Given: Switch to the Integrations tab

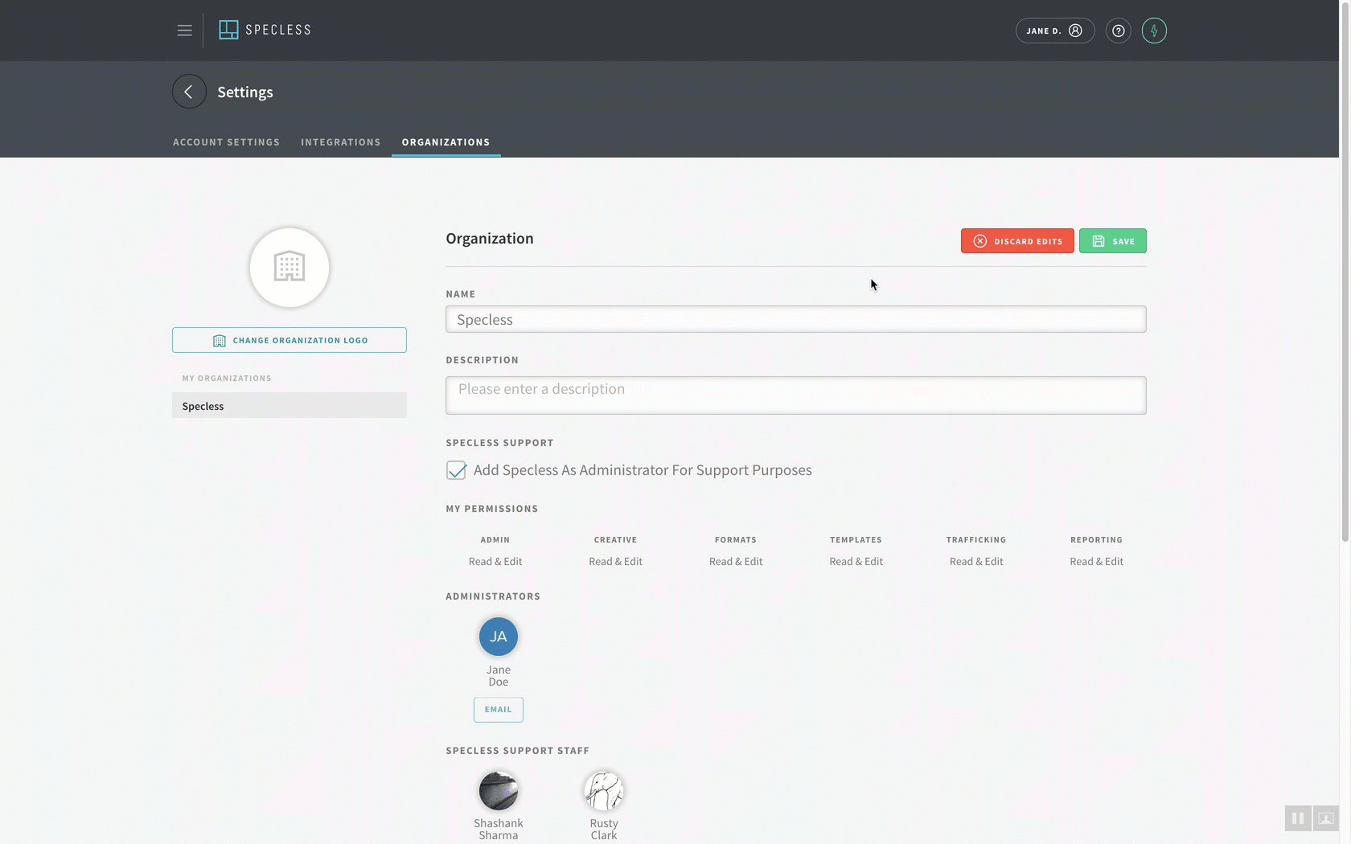Looking at the screenshot, I should [341, 142].
